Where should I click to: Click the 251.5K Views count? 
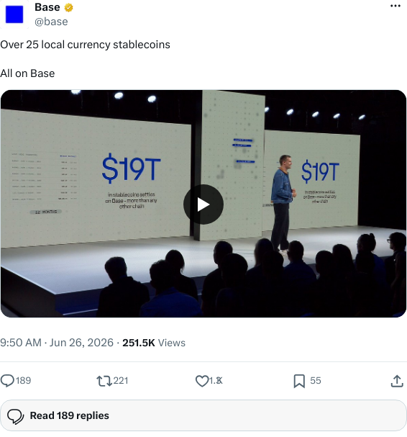(154, 343)
